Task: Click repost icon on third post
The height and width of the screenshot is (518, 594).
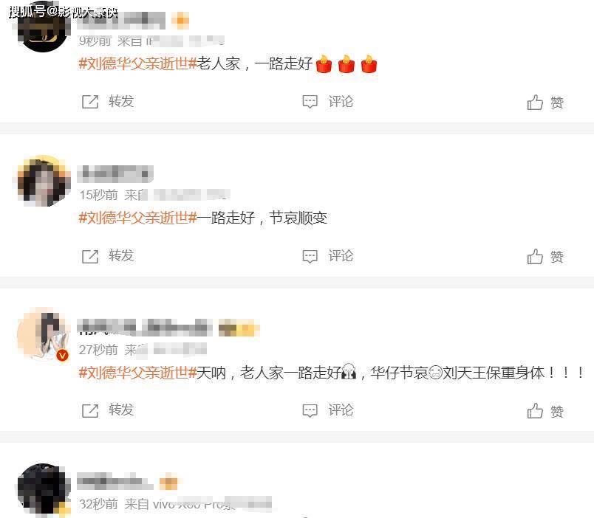Action: (x=90, y=410)
